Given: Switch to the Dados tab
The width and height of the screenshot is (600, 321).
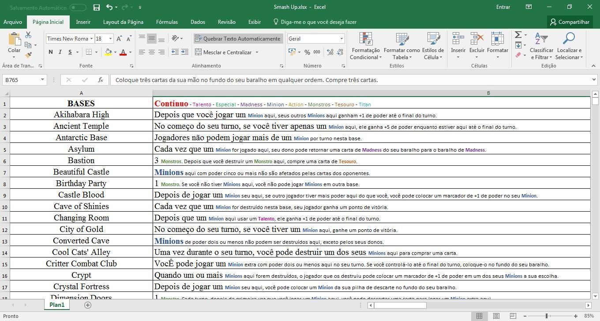Looking at the screenshot, I should point(198,22).
